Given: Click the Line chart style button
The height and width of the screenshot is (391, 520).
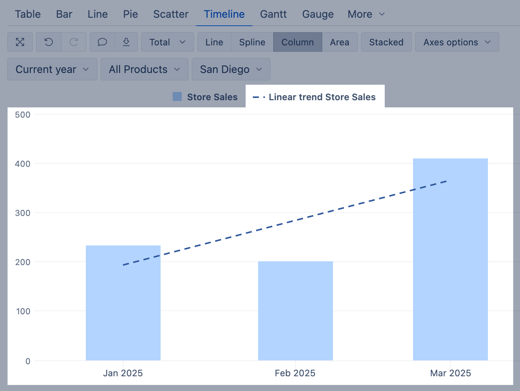Looking at the screenshot, I should [214, 42].
